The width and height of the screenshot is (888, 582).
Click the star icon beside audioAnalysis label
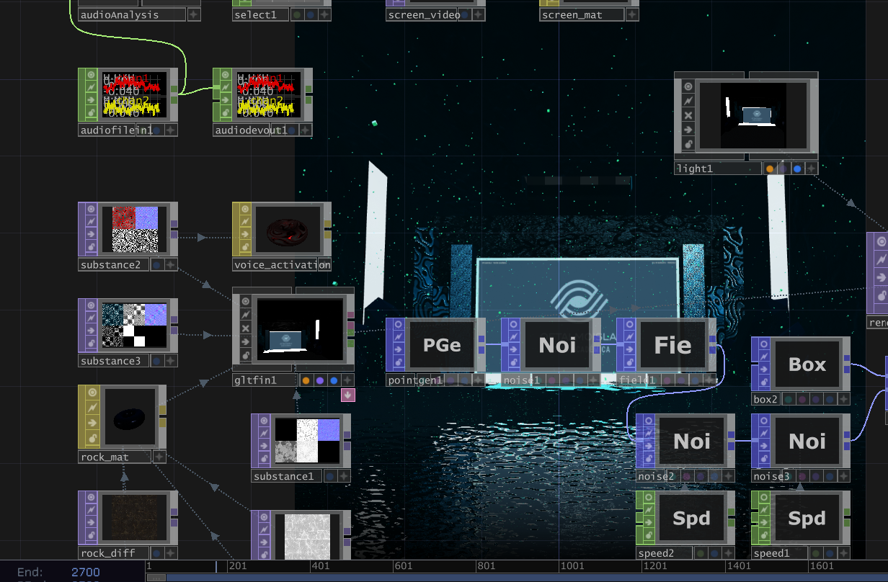[194, 14]
